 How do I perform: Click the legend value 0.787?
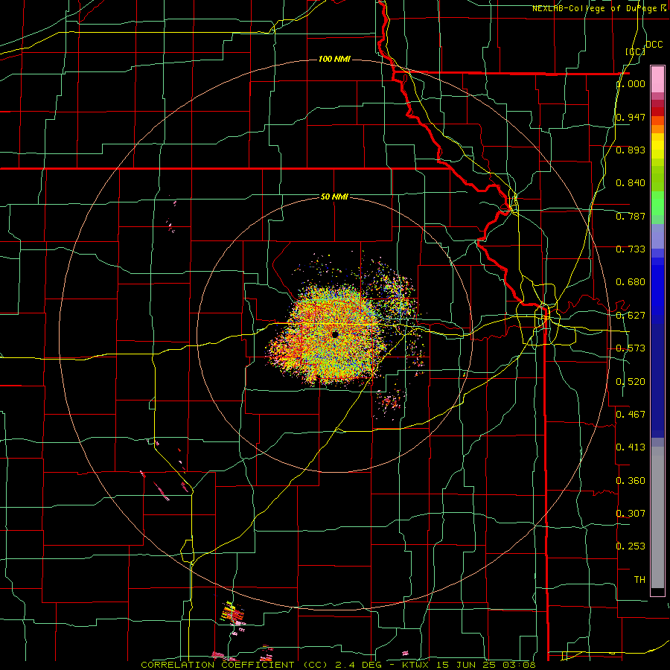tap(631, 216)
